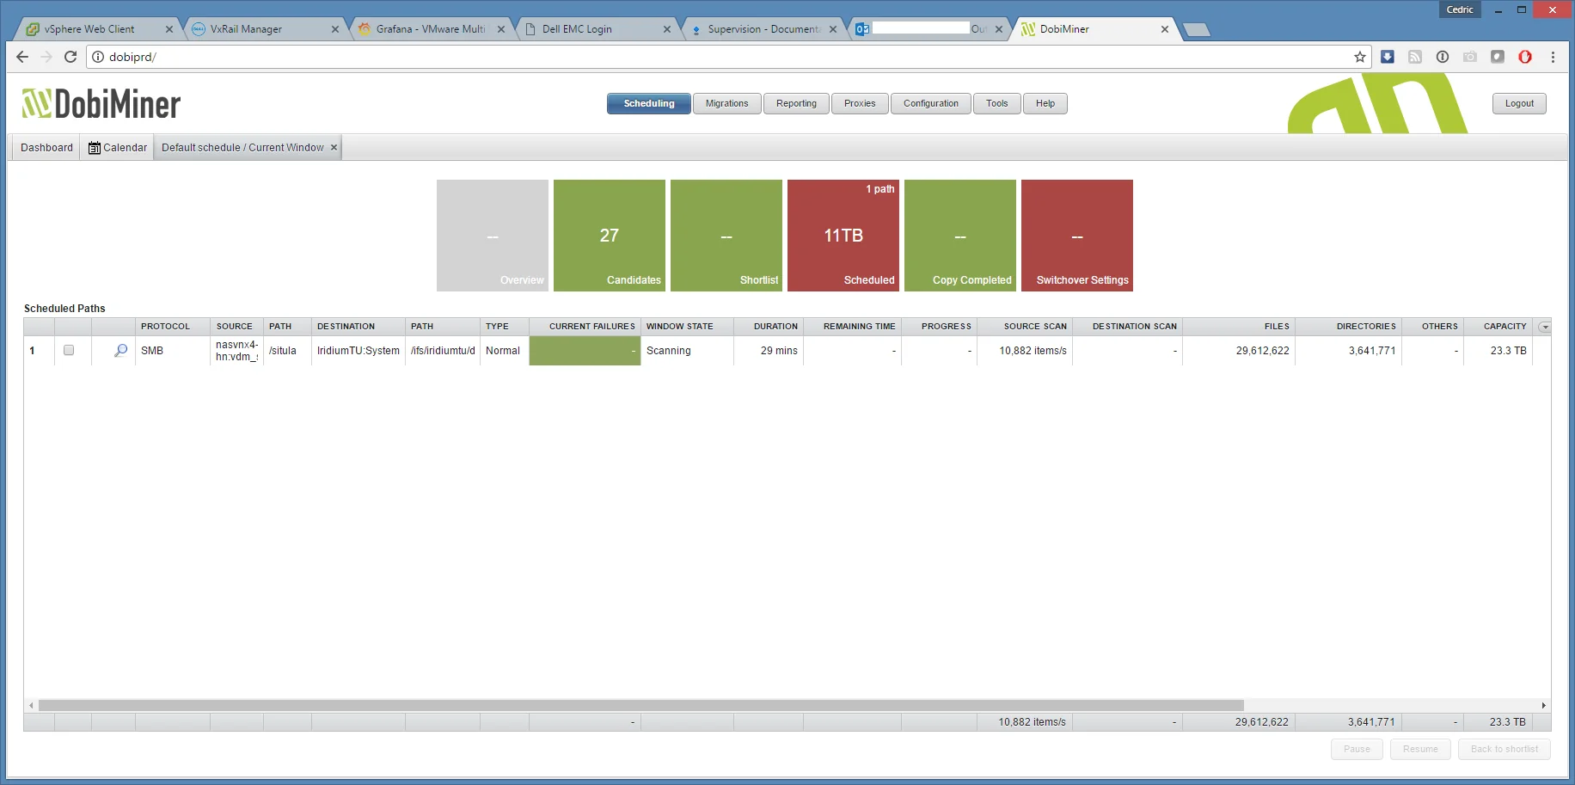Click the Logout button
This screenshot has width=1575, height=785.
[x=1519, y=103]
